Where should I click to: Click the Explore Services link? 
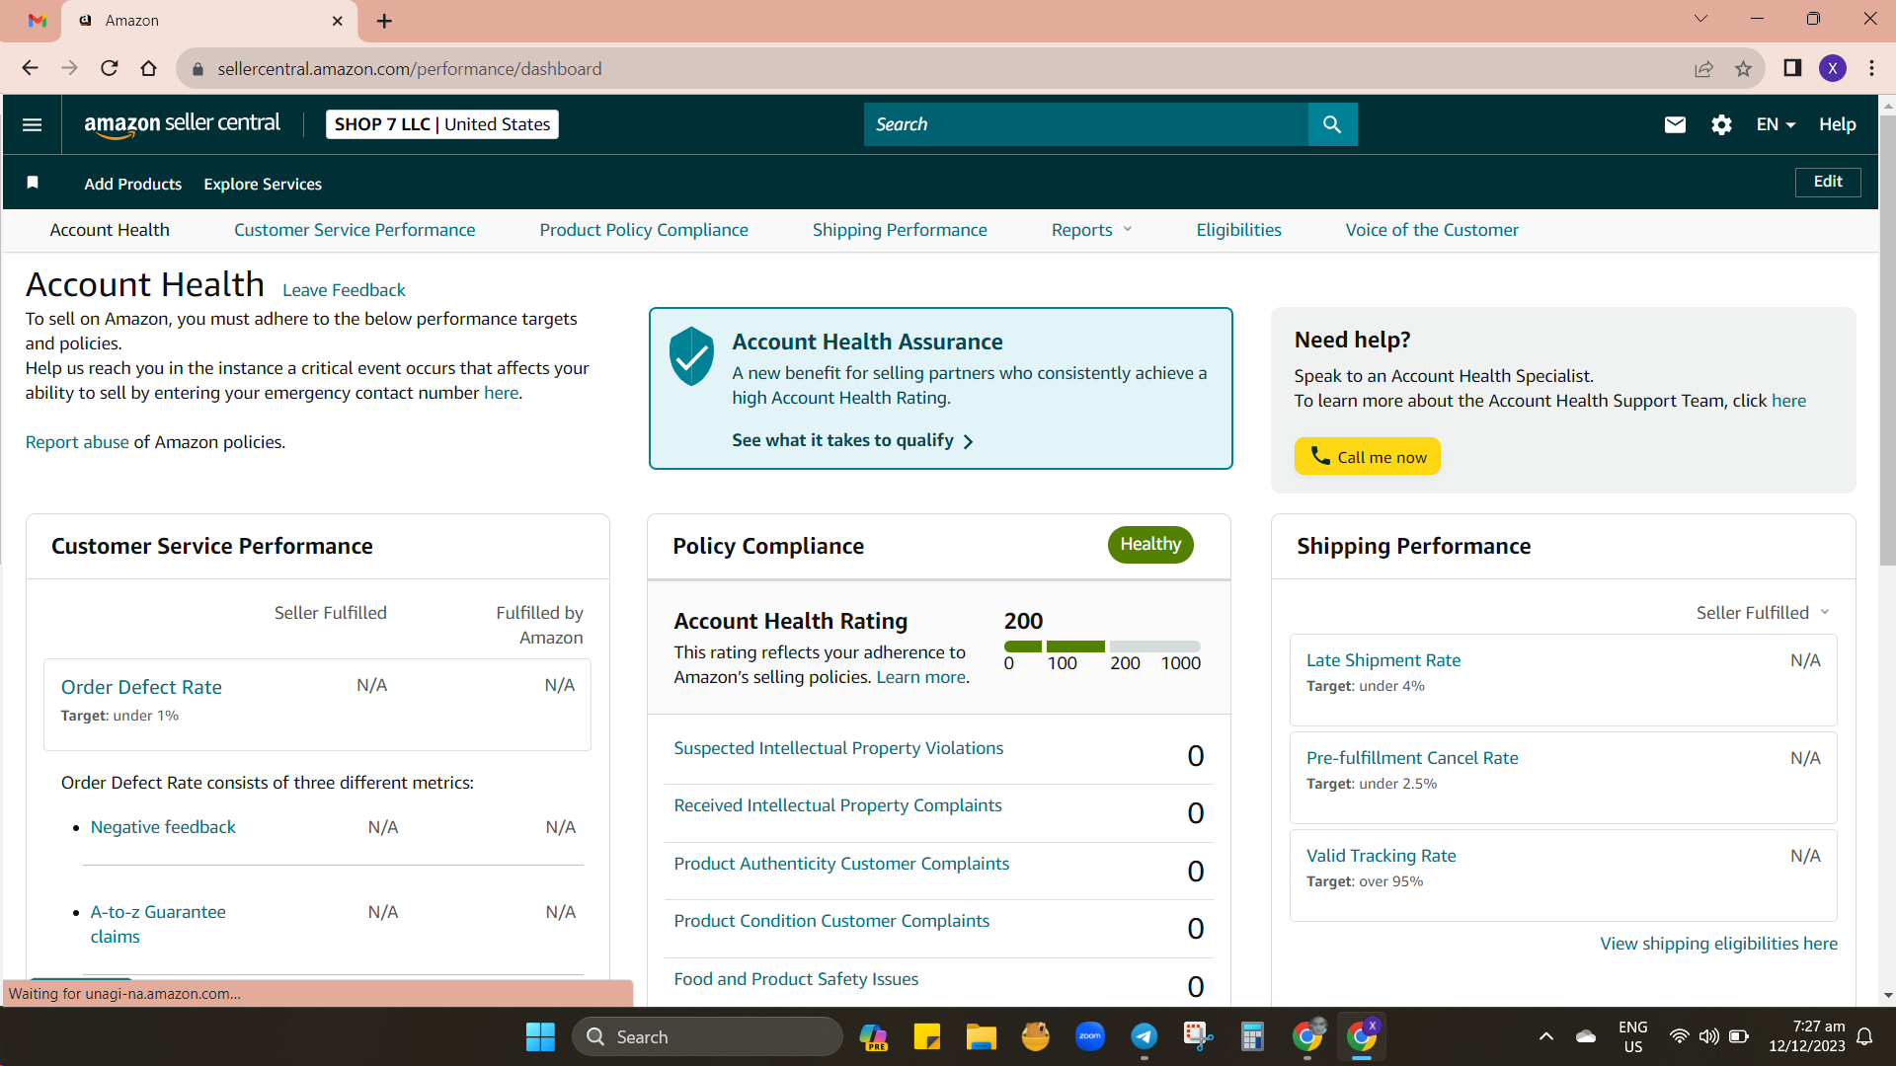[x=263, y=184]
